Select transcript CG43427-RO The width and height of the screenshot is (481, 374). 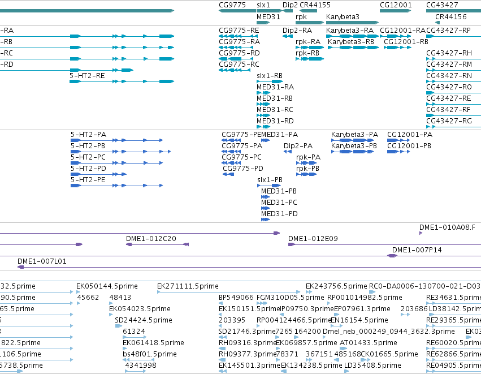tap(453, 93)
